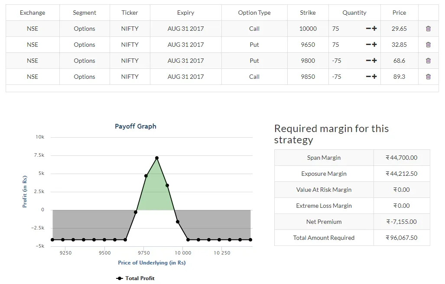Delete the 9850 Call NIFTY row
Viewport: 445px width, 284px height.
click(428, 77)
